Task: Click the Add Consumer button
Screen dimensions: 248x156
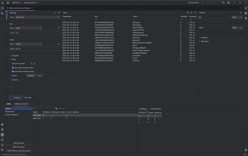Action: [x=19, y=147]
